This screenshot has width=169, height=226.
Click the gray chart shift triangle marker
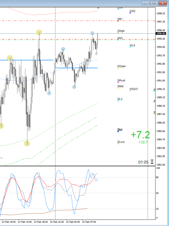pos(98,8)
